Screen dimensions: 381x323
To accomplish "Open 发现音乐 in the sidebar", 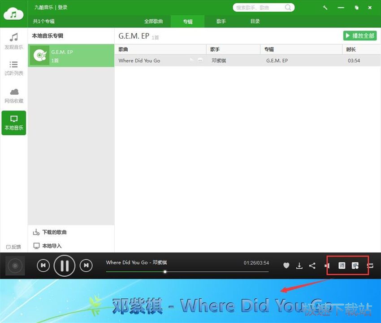I will click(14, 41).
